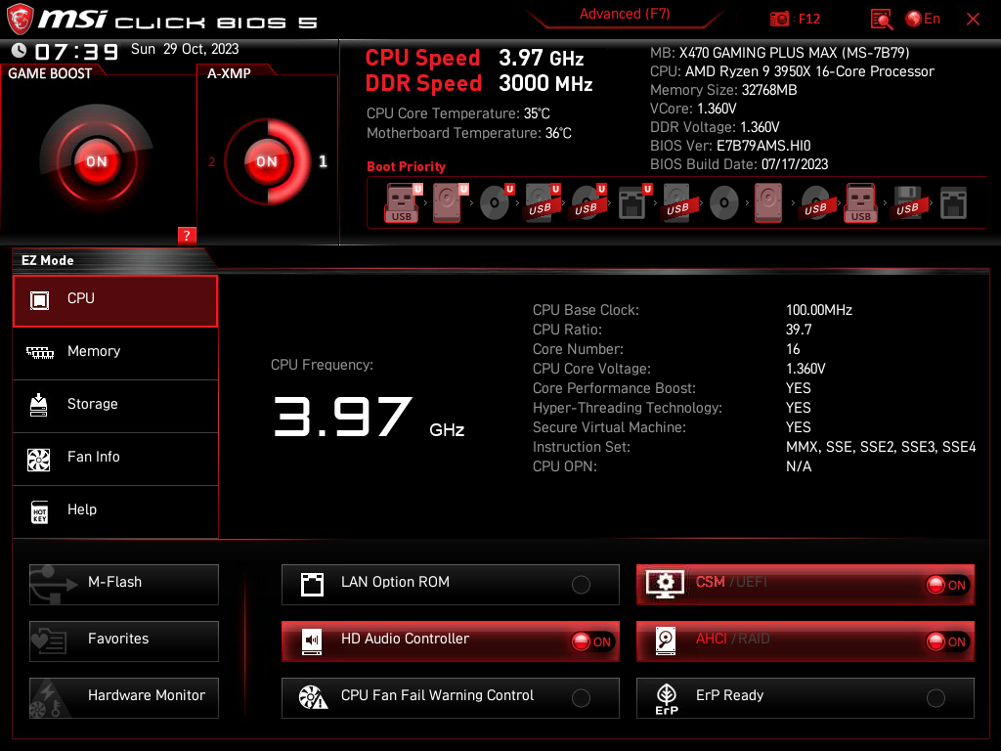The image size is (1001, 751).
Task: Select the UEFI USB key boot device icon
Action: click(402, 203)
